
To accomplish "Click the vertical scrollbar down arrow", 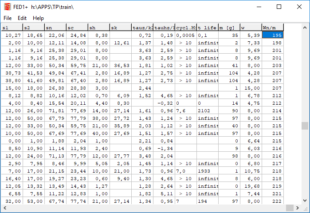I will click(x=306, y=200).
